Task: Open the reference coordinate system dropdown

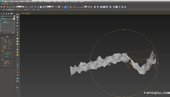Action: tap(48, 7)
